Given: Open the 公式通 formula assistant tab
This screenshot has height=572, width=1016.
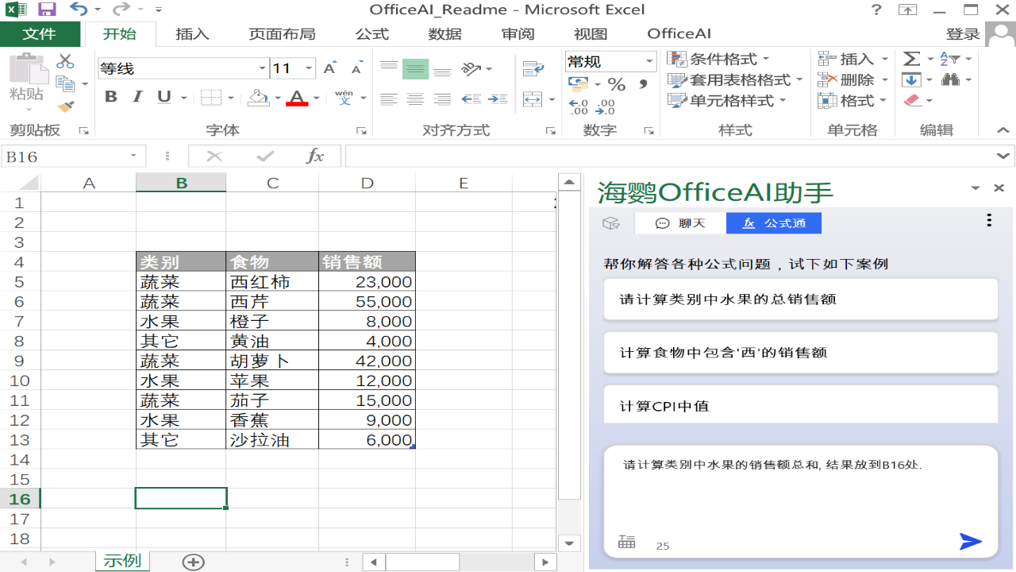Looking at the screenshot, I should [x=774, y=222].
